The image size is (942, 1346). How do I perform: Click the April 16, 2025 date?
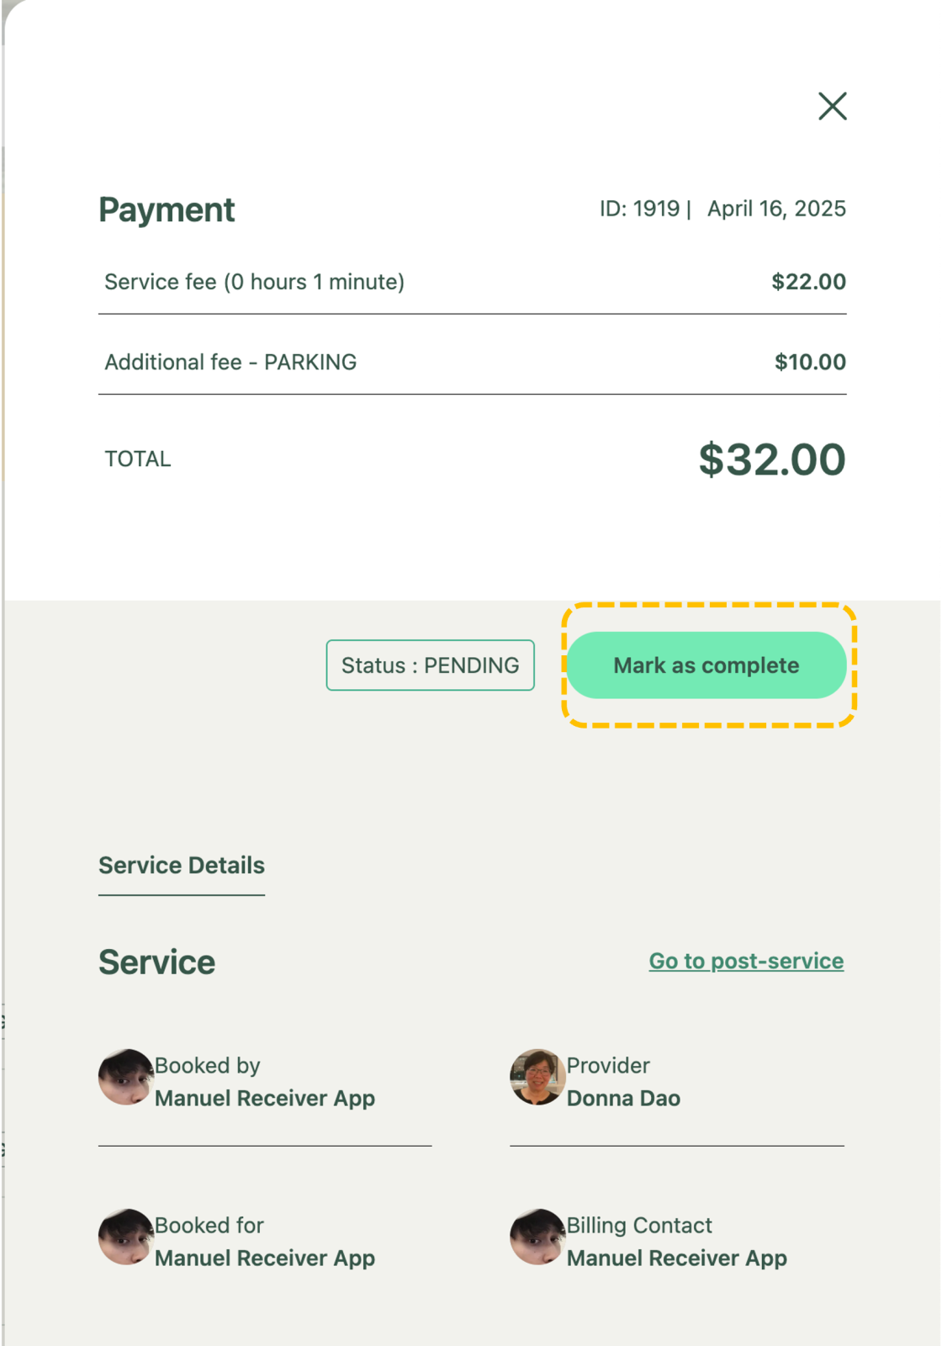(776, 209)
